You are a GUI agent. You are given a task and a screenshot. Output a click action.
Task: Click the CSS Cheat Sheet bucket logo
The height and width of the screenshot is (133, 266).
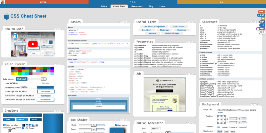coord(7,16)
